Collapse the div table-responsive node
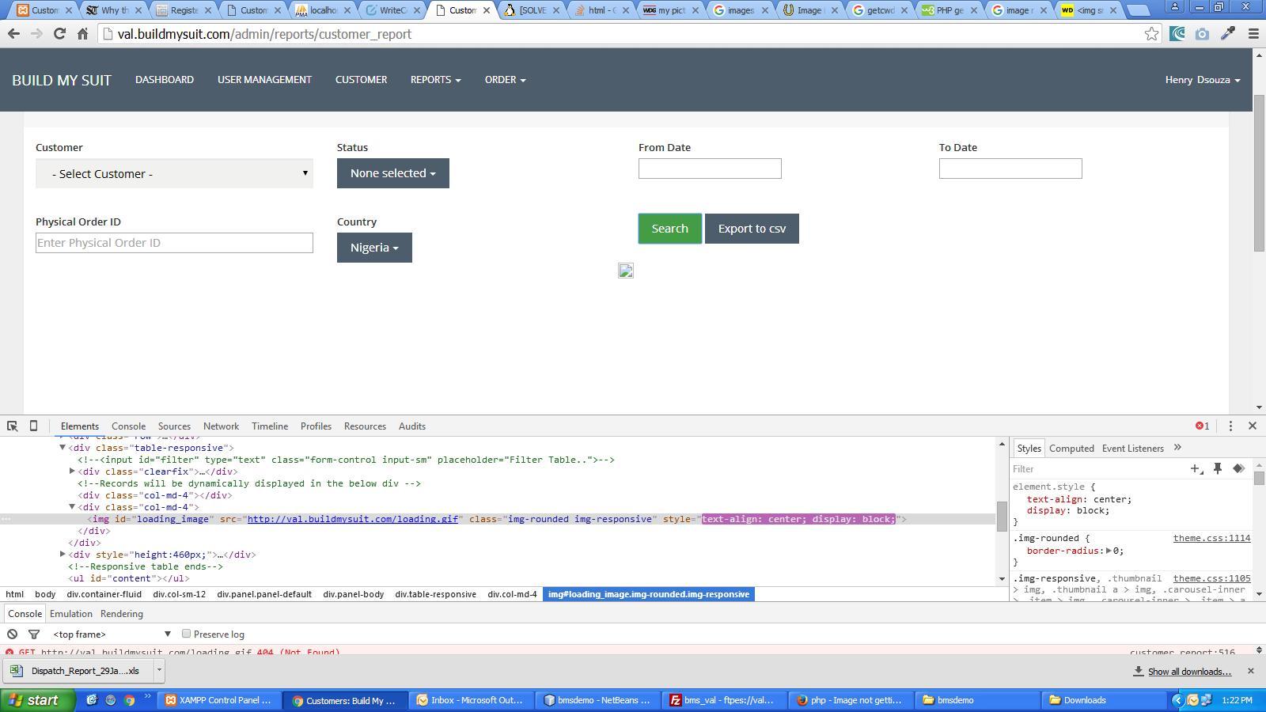The height and width of the screenshot is (712, 1266). (x=63, y=448)
